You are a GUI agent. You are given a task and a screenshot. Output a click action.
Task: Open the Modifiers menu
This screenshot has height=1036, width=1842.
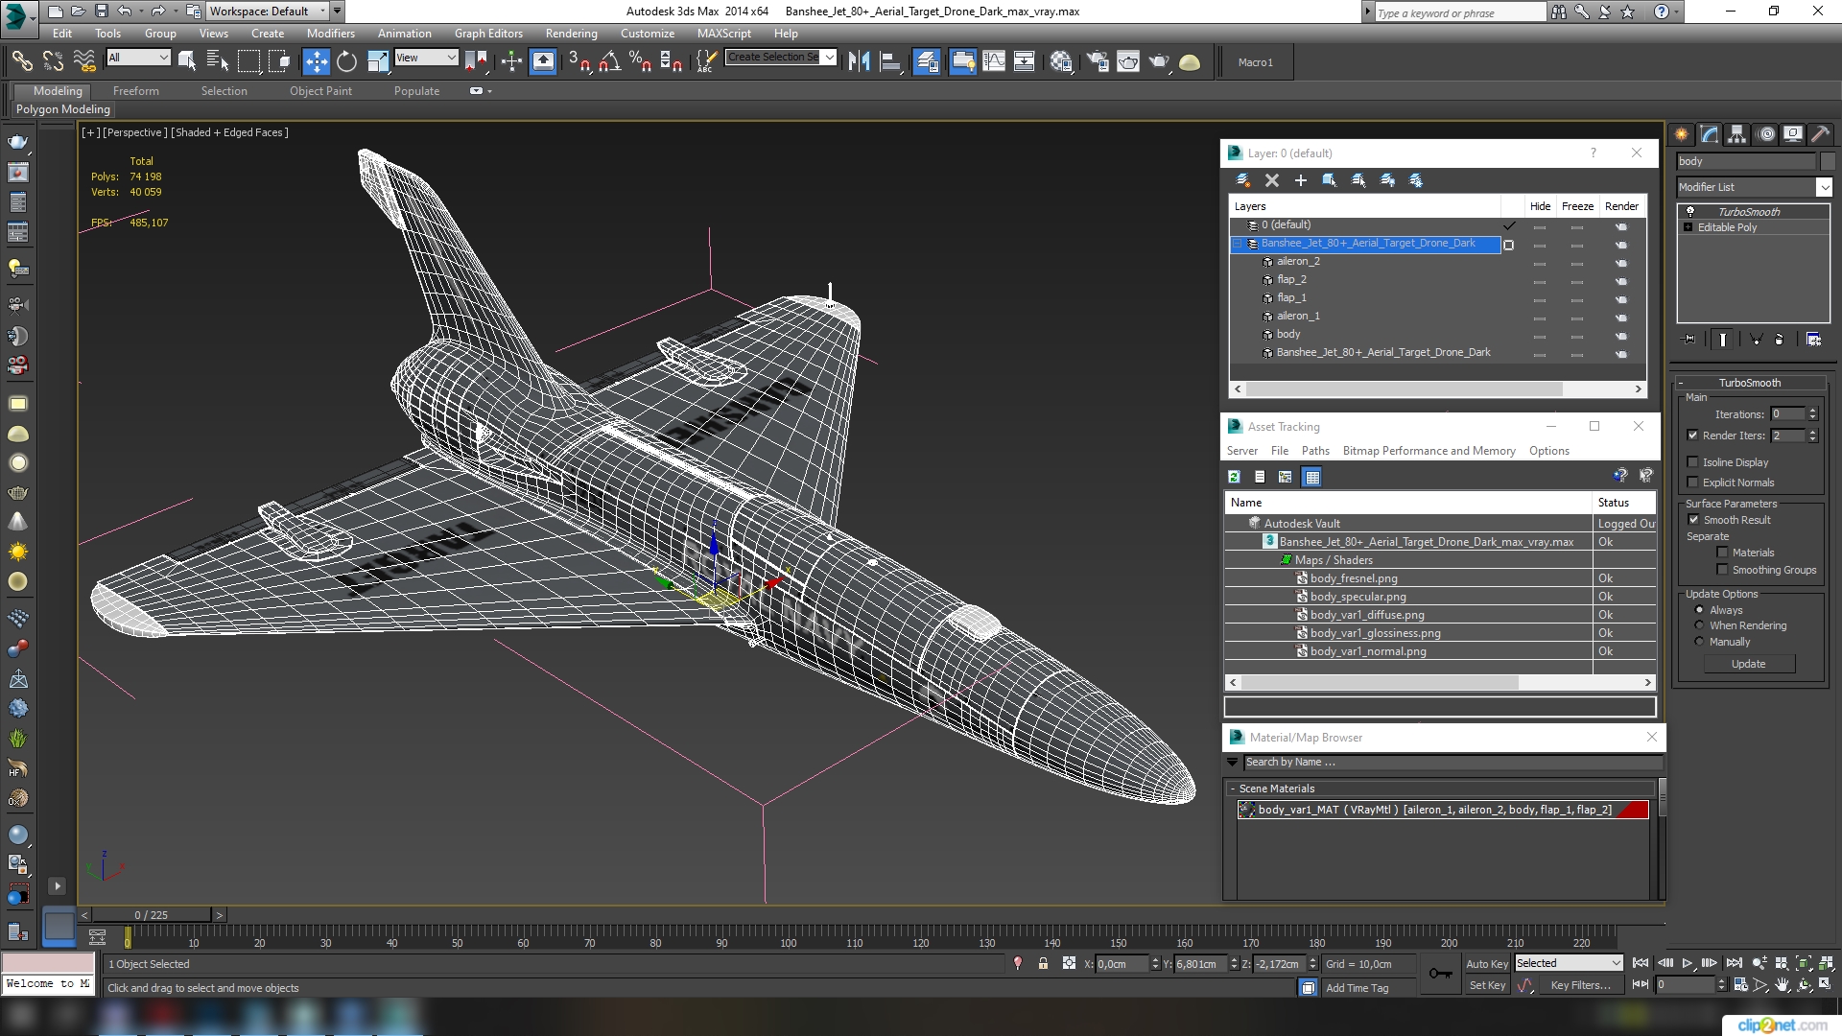pos(330,33)
